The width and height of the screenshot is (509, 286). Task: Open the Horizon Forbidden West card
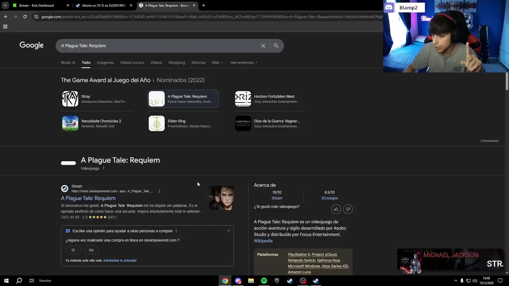[x=270, y=99]
